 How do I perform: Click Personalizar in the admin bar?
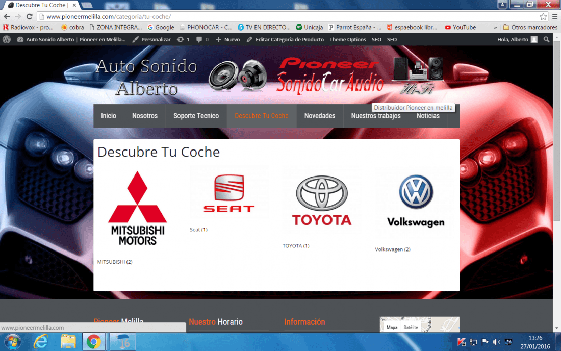coord(151,40)
